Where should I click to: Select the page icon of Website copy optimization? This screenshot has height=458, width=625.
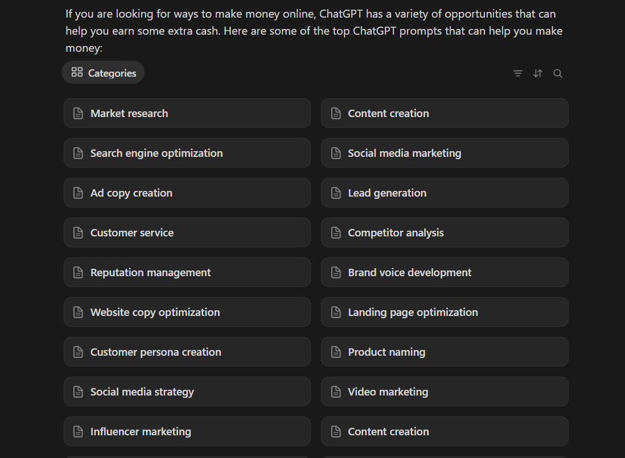point(78,313)
